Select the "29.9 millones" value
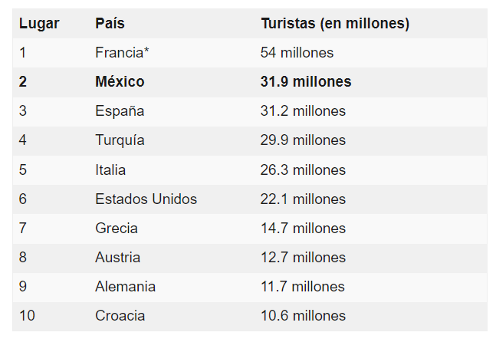This screenshot has height=352, width=496. pos(303,140)
